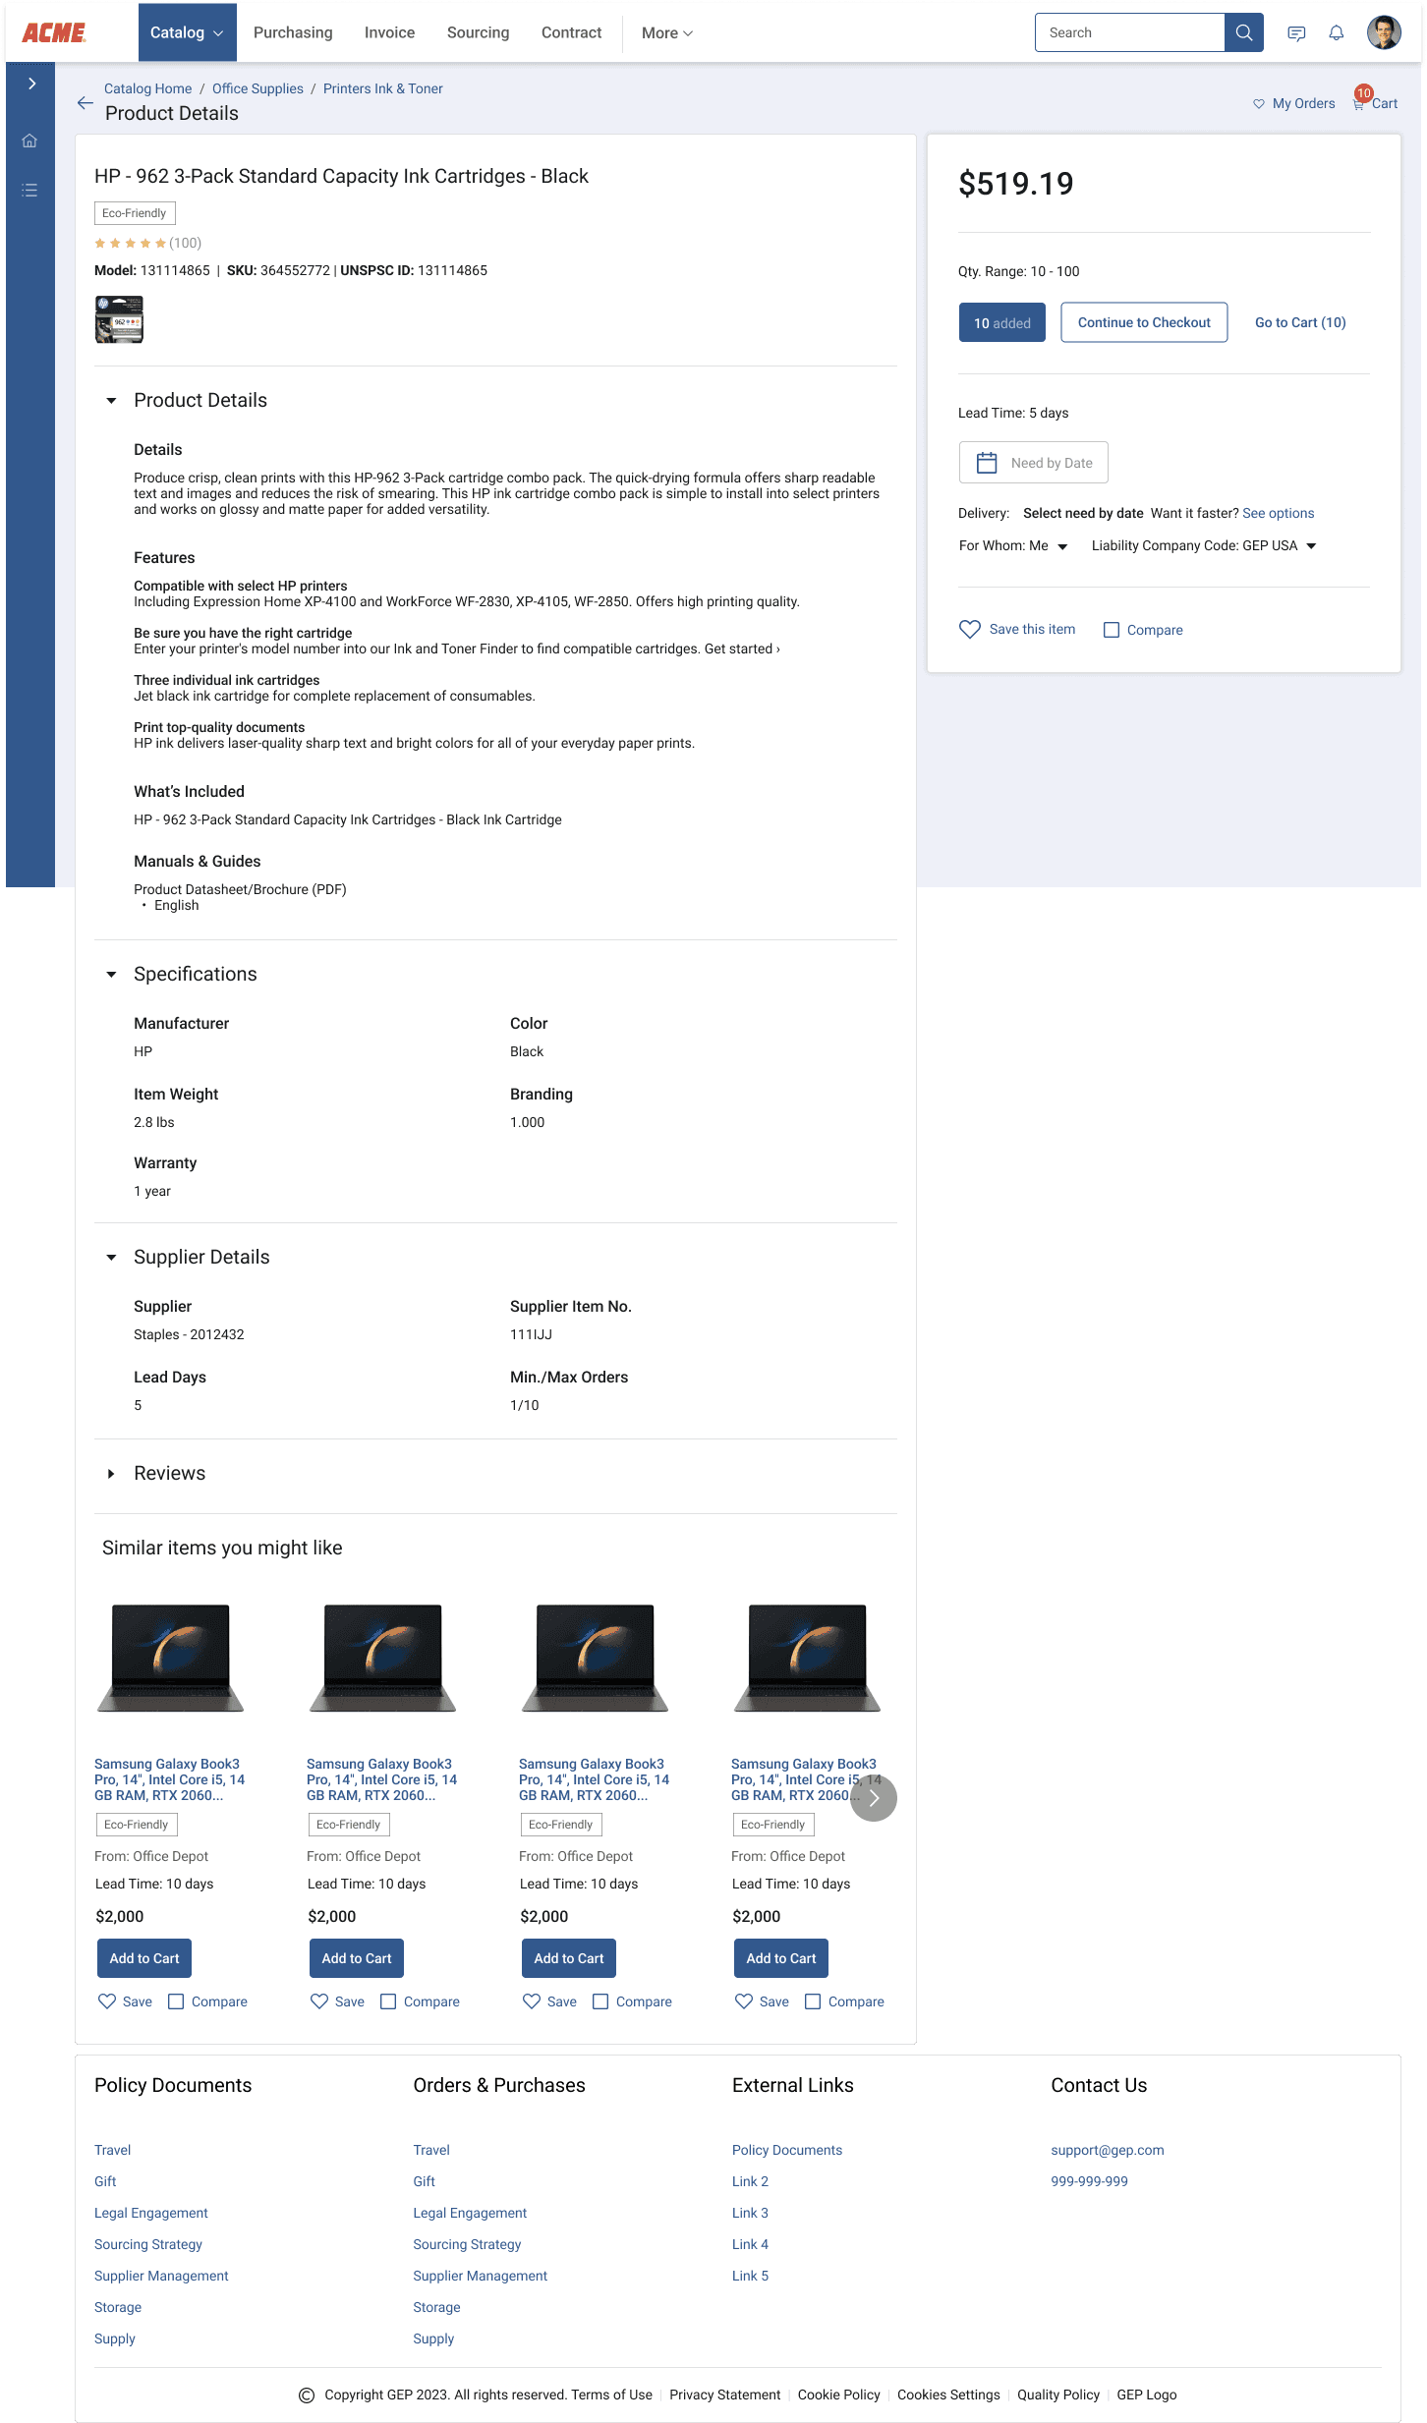Click the 10 added button
This screenshot has width=1427, height=2423.
point(1001,322)
